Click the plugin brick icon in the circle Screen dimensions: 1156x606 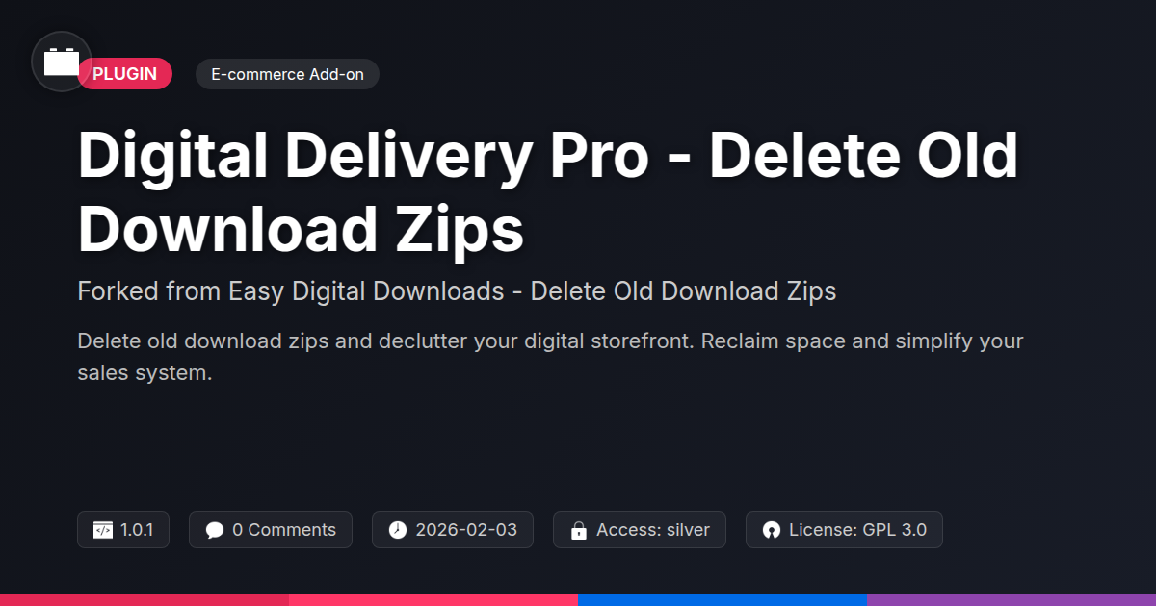click(62, 62)
